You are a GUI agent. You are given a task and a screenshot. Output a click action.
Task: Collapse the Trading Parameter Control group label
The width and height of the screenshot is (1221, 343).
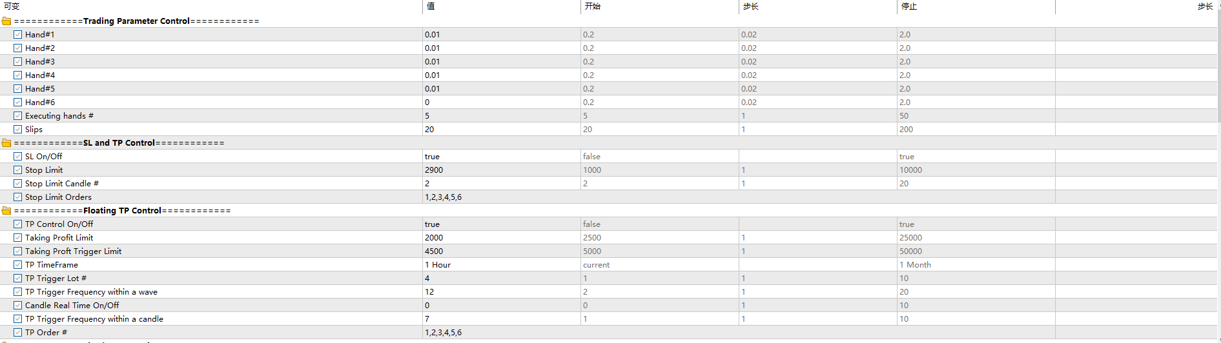click(x=136, y=21)
